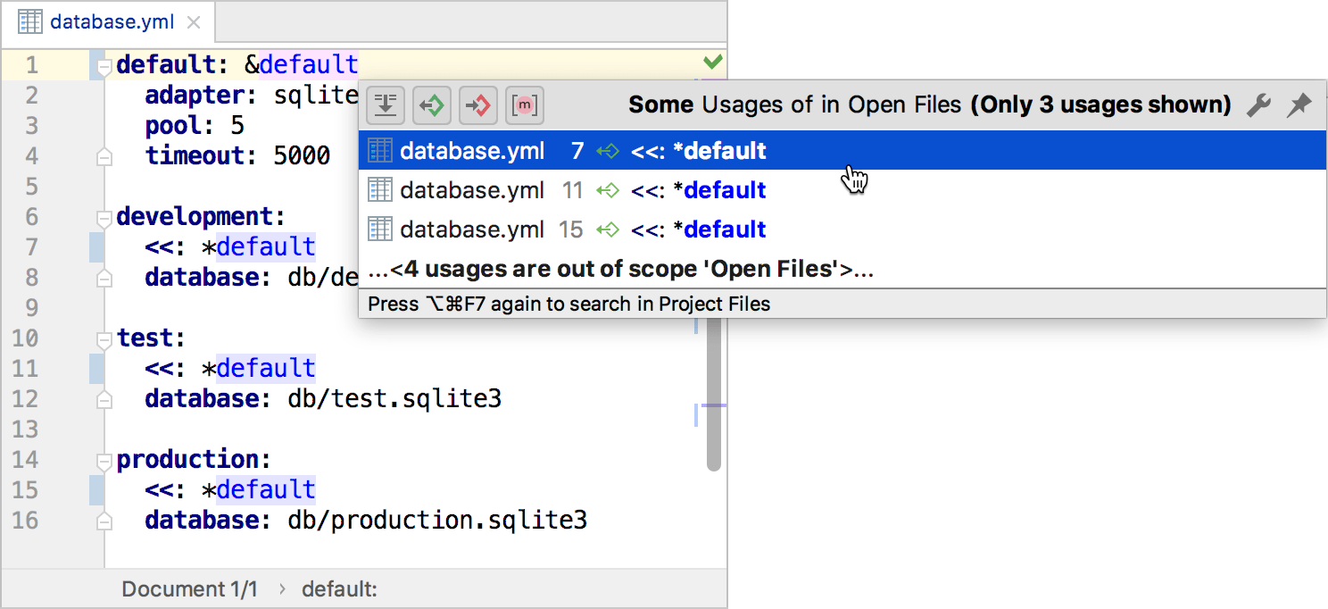Click *default alias on line 7
This screenshot has width=1328, height=609.
[x=259, y=247]
